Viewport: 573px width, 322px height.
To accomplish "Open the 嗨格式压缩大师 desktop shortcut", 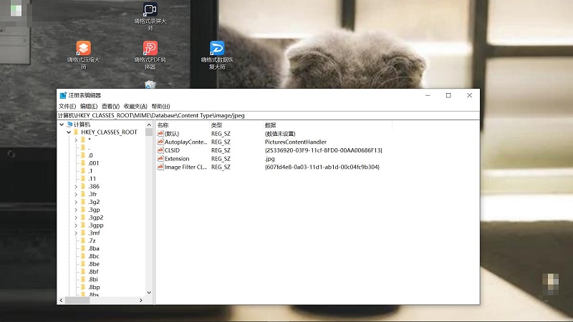I will [83, 49].
